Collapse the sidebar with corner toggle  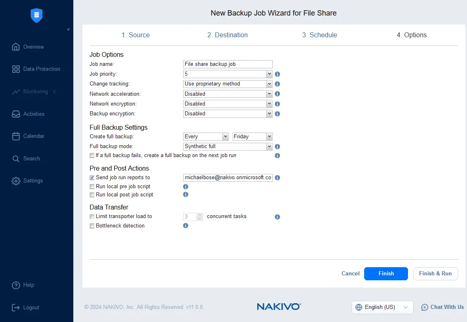click(x=68, y=29)
